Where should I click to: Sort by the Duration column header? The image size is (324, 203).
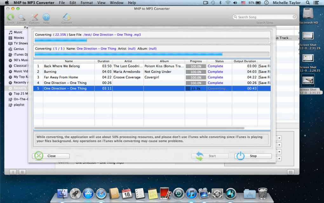tap(104, 61)
